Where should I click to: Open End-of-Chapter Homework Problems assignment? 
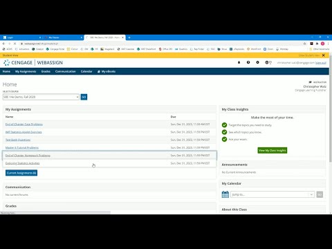coord(28,156)
